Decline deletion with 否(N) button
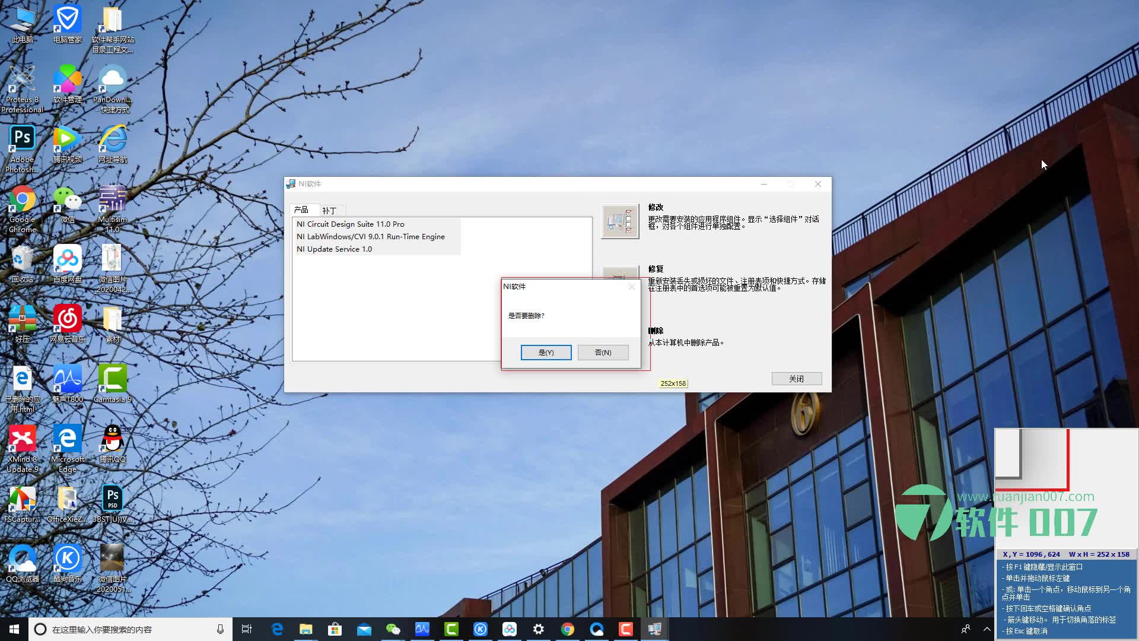Image resolution: width=1139 pixels, height=641 pixels. pyautogui.click(x=603, y=353)
